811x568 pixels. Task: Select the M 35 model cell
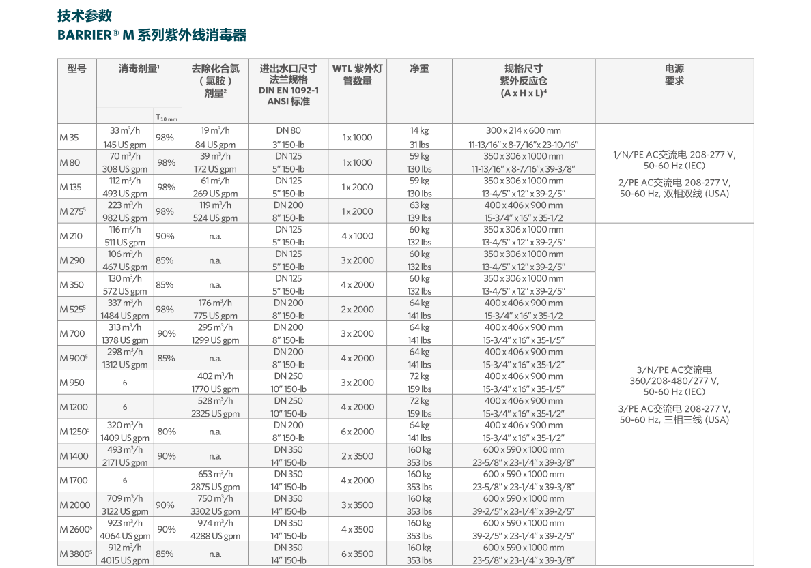click(69, 137)
